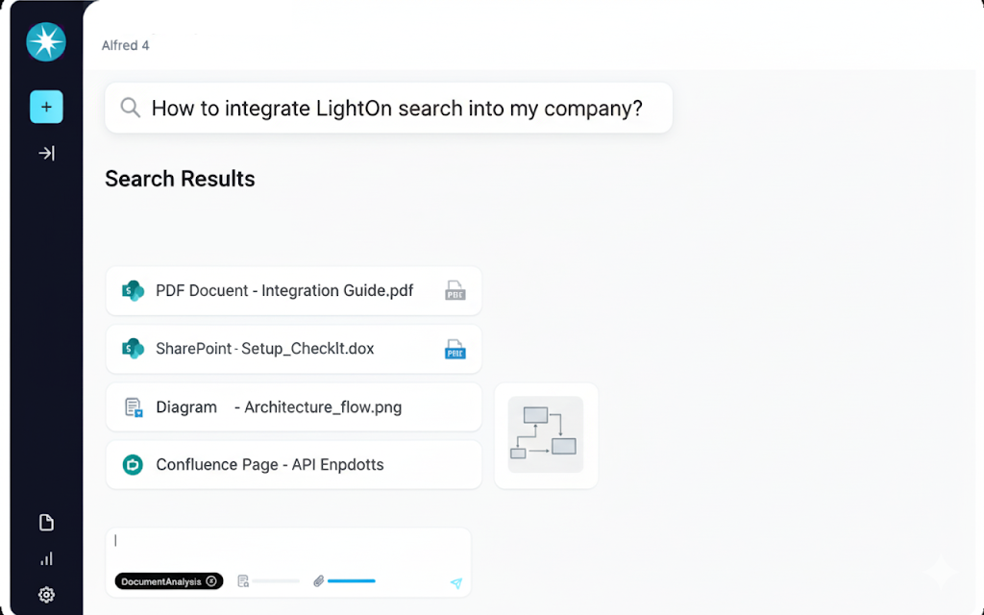
Task: Open the SharePoint - Setup_Checklt.dox result
Action: [294, 349]
